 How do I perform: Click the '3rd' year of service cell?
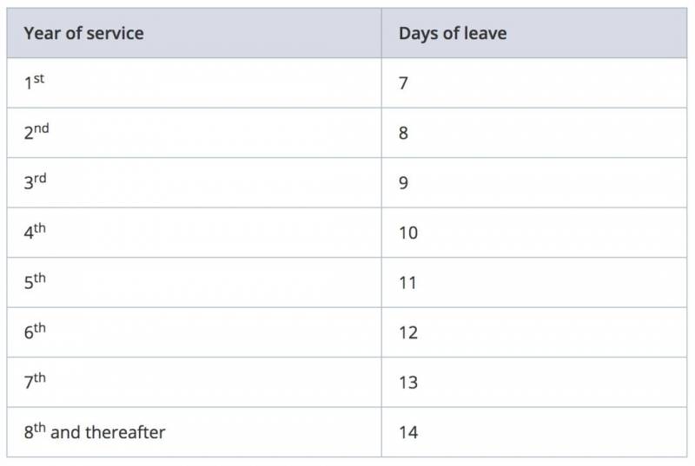coord(35,182)
